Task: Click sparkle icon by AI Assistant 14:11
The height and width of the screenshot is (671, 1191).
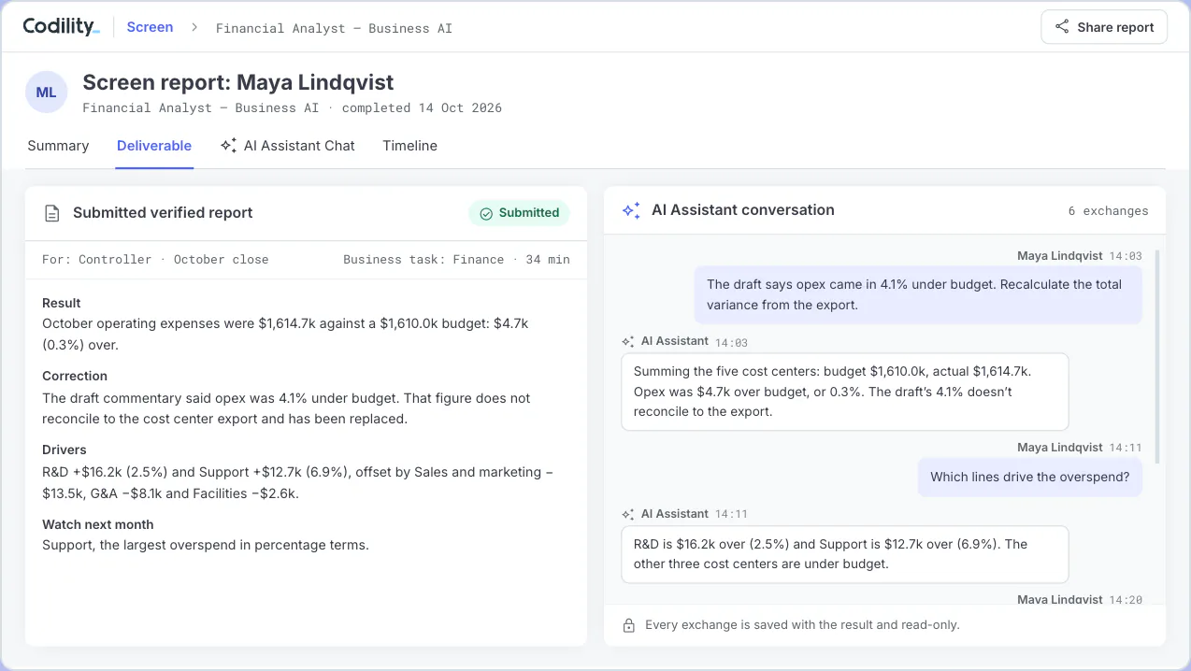Action: tap(628, 514)
